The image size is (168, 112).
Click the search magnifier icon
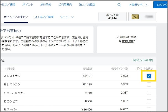pos(119,5)
